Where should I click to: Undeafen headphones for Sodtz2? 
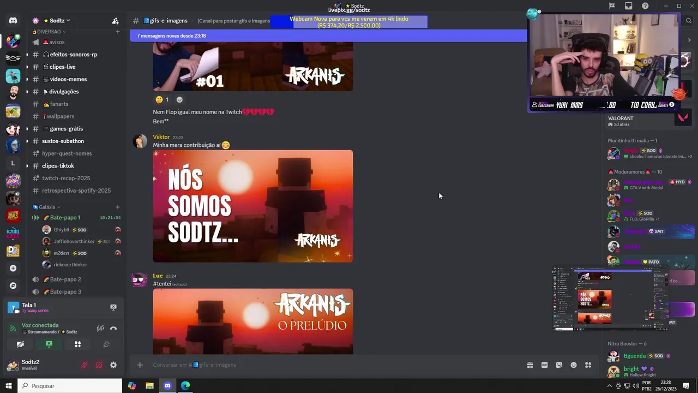(x=99, y=365)
